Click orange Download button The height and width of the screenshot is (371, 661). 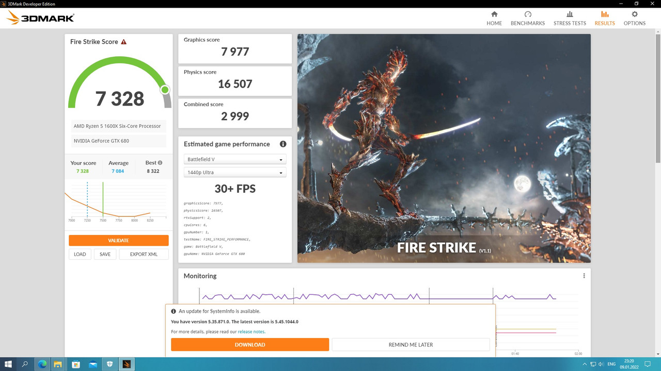250,345
